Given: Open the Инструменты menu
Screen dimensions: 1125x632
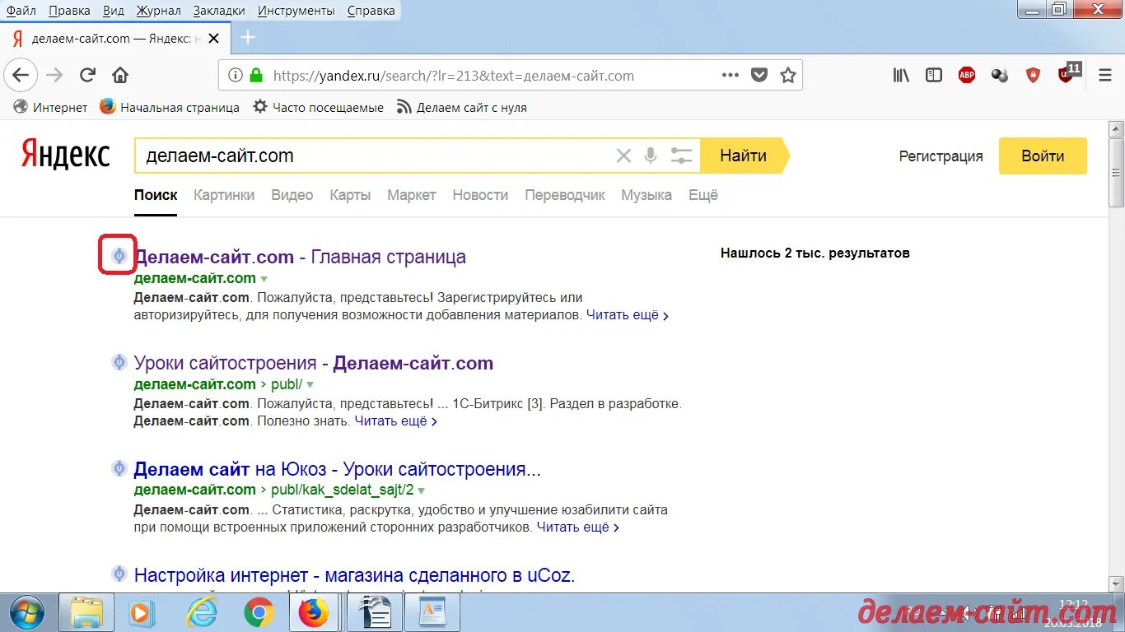Looking at the screenshot, I should coord(296,11).
